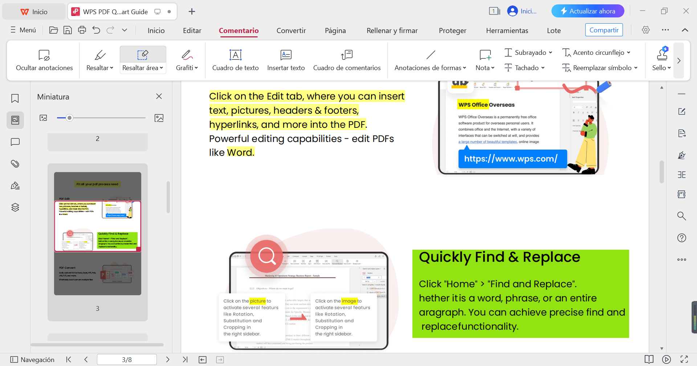Jump to the first page
Screen dimensions: 697x366
tap(69, 359)
